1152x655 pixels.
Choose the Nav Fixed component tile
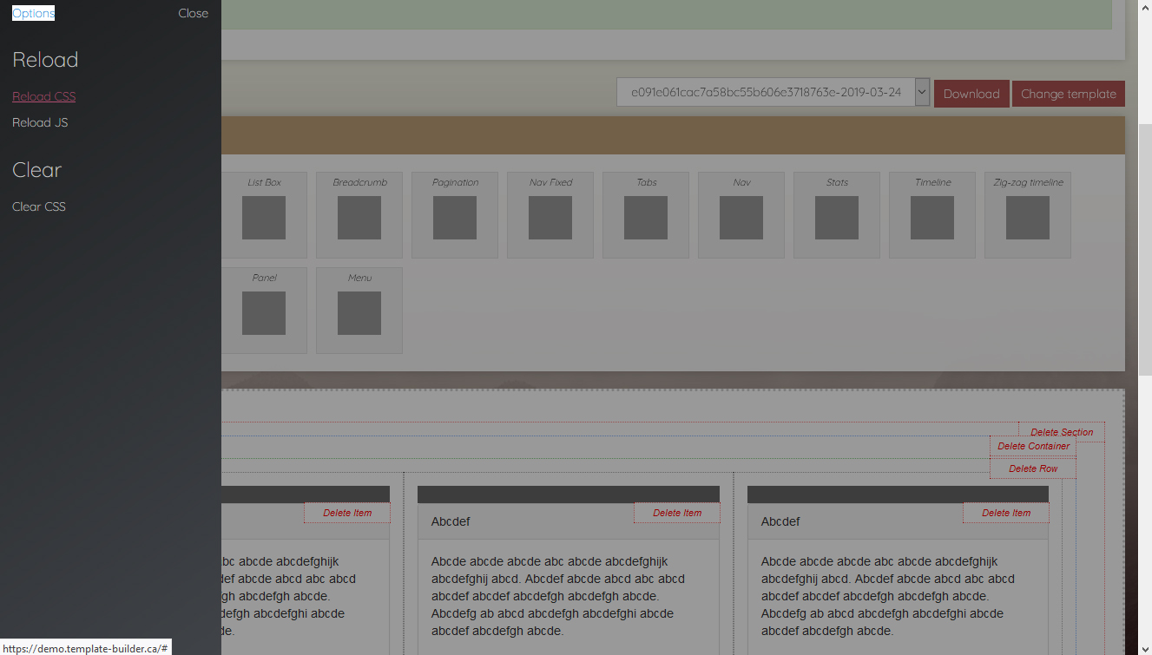click(550, 217)
